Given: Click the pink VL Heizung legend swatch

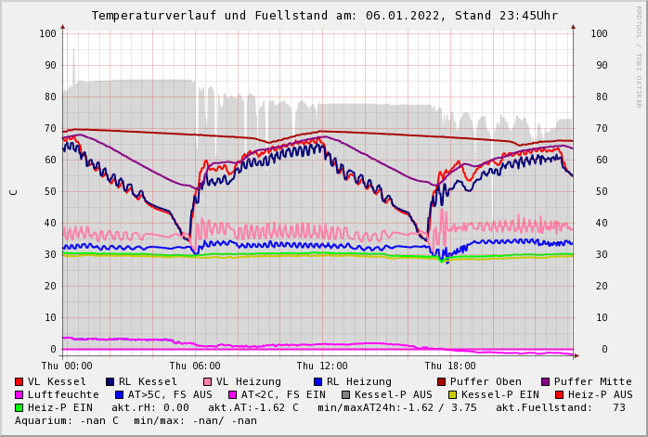Looking at the screenshot, I should tap(208, 381).
